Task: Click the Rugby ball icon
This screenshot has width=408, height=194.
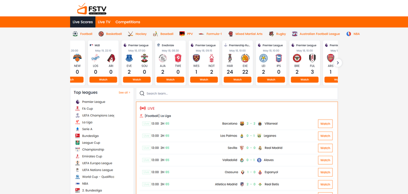Action: point(272,34)
